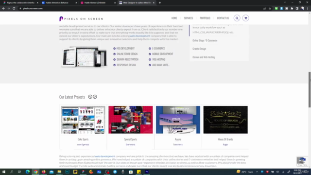Viewport: 311px width, 175px height.
Task: Close the Figma browser tab
Action: click(x=37, y=3)
